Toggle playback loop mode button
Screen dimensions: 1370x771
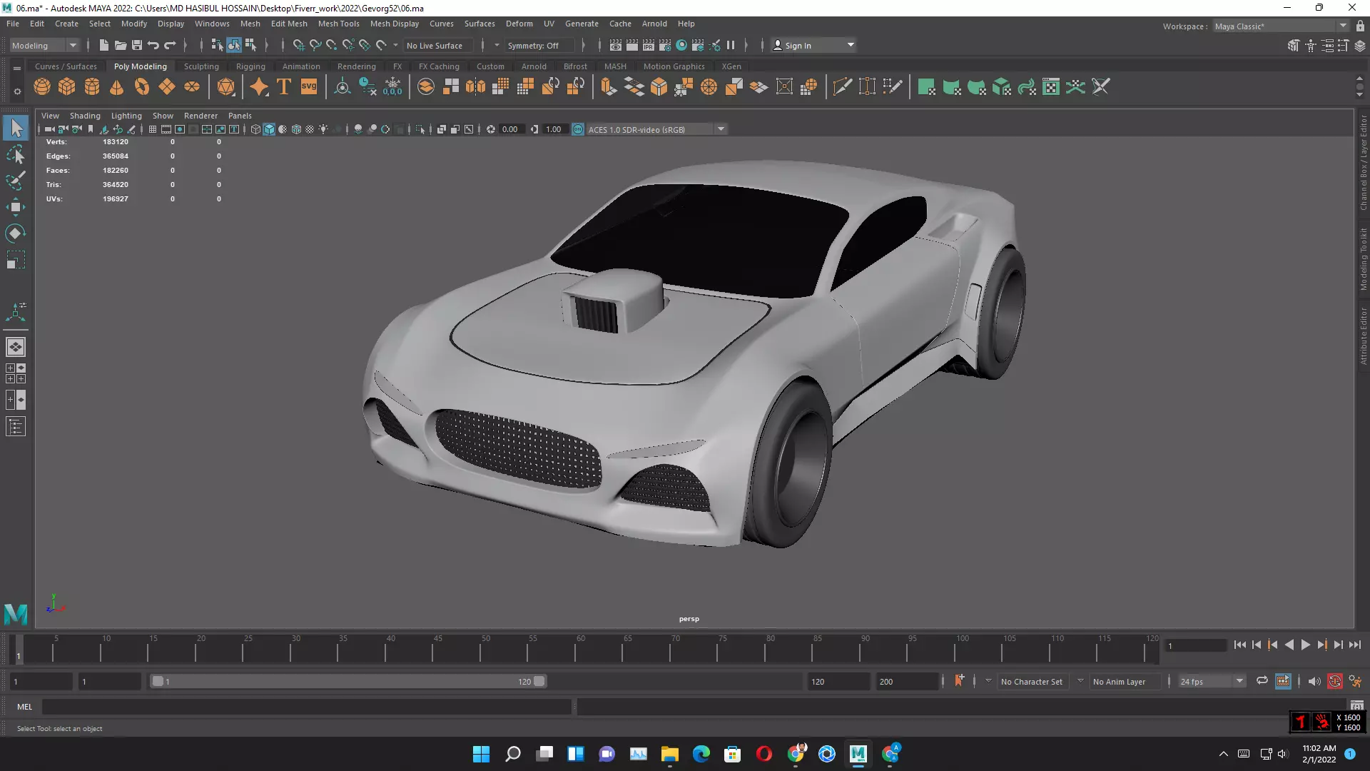click(1262, 681)
